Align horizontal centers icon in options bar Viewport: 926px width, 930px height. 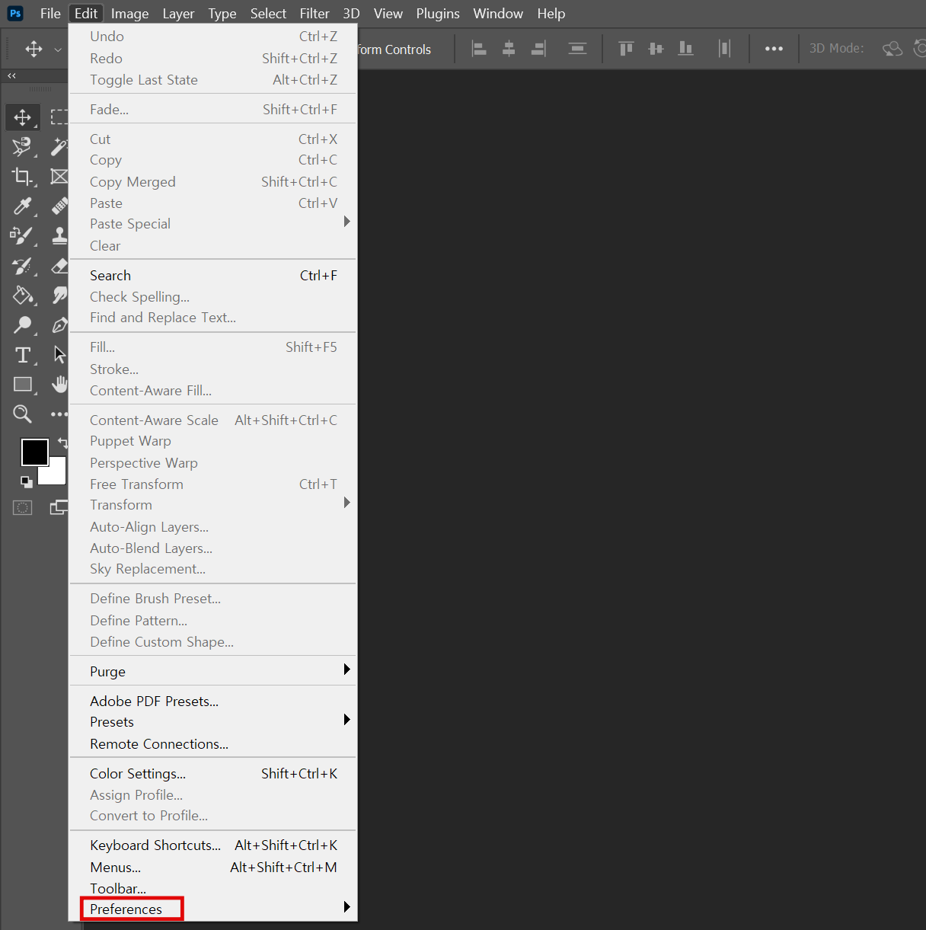click(x=509, y=49)
